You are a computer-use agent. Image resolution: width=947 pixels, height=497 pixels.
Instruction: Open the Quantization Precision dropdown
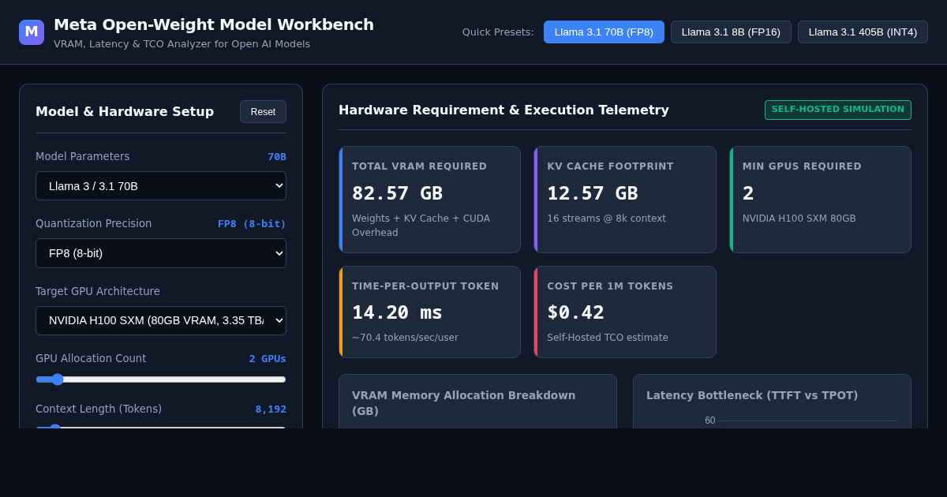pos(161,253)
